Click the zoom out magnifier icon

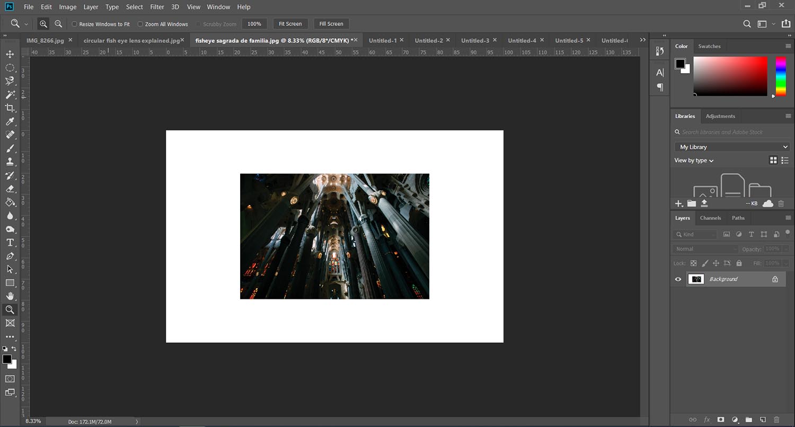point(58,24)
